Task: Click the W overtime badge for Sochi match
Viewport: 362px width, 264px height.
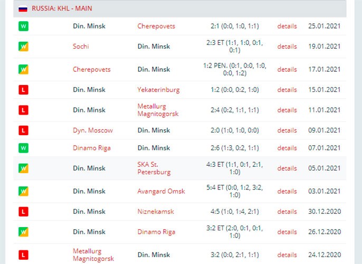Action: click(x=23, y=46)
